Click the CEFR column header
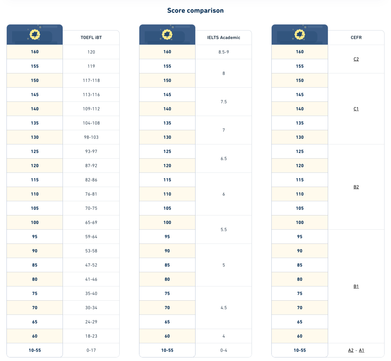This screenshot has height=361, width=391. click(356, 38)
